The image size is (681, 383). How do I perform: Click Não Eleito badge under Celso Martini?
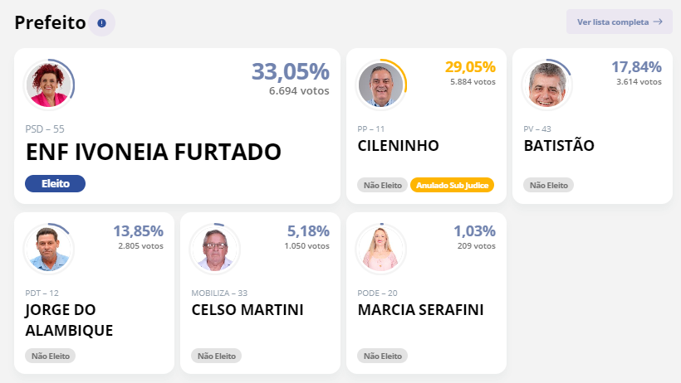point(216,356)
